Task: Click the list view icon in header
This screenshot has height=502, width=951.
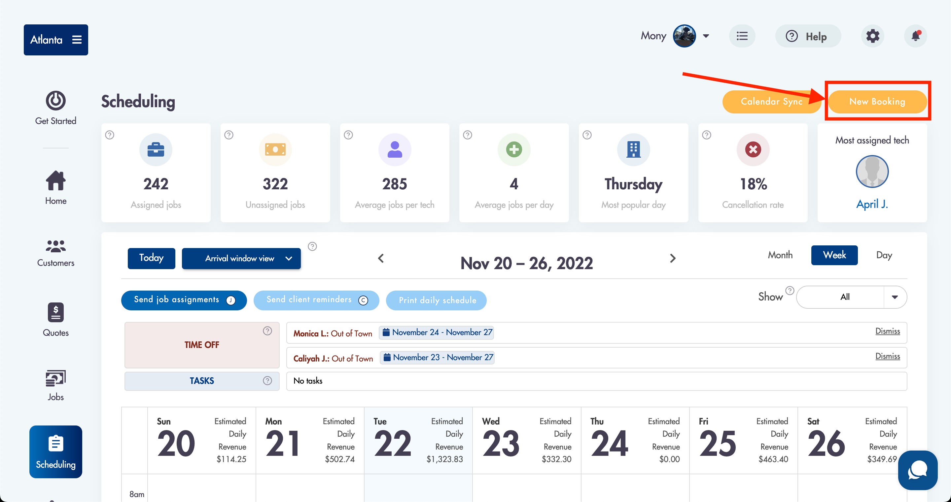Action: click(x=742, y=36)
